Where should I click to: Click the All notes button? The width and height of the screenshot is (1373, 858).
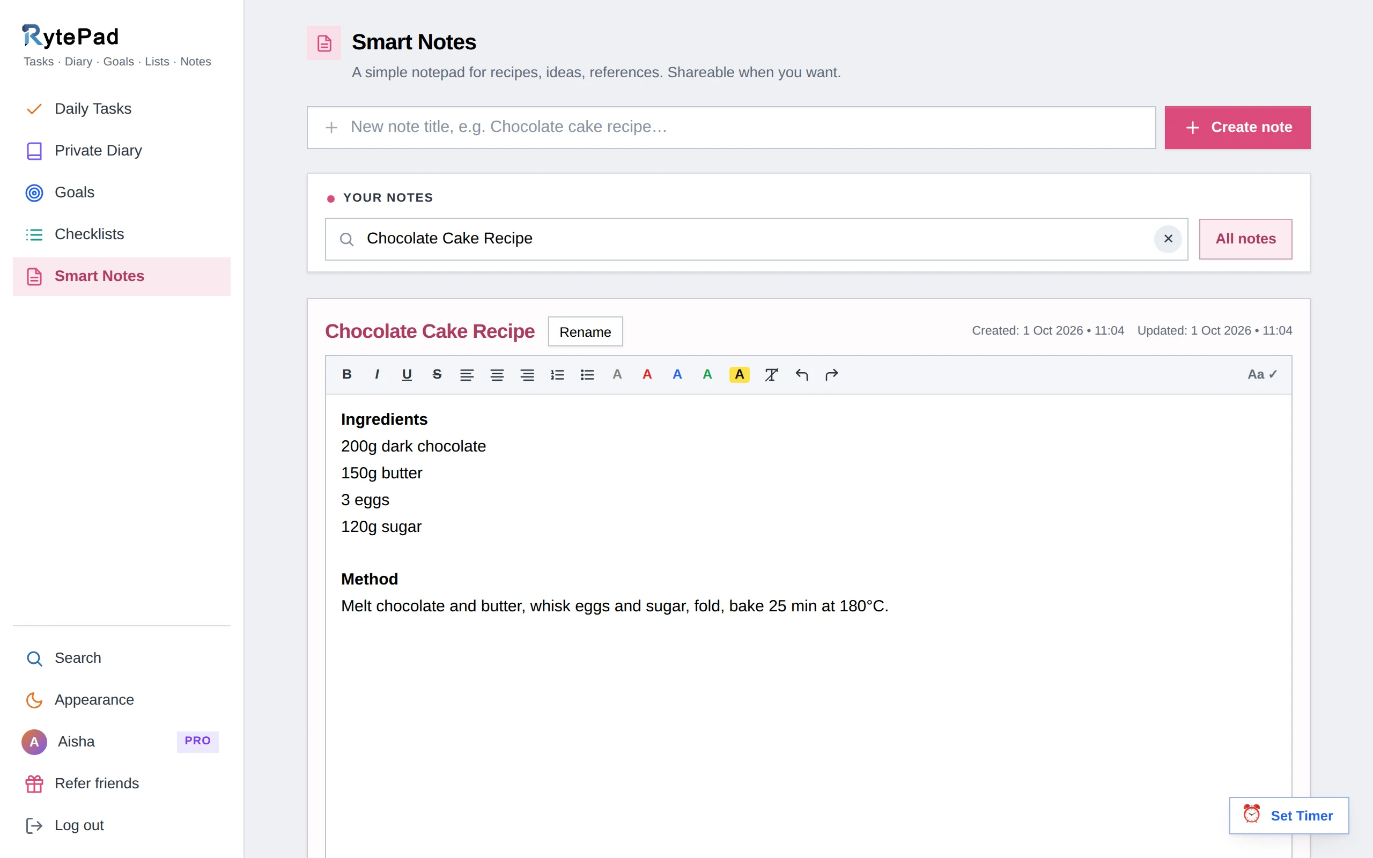point(1245,239)
